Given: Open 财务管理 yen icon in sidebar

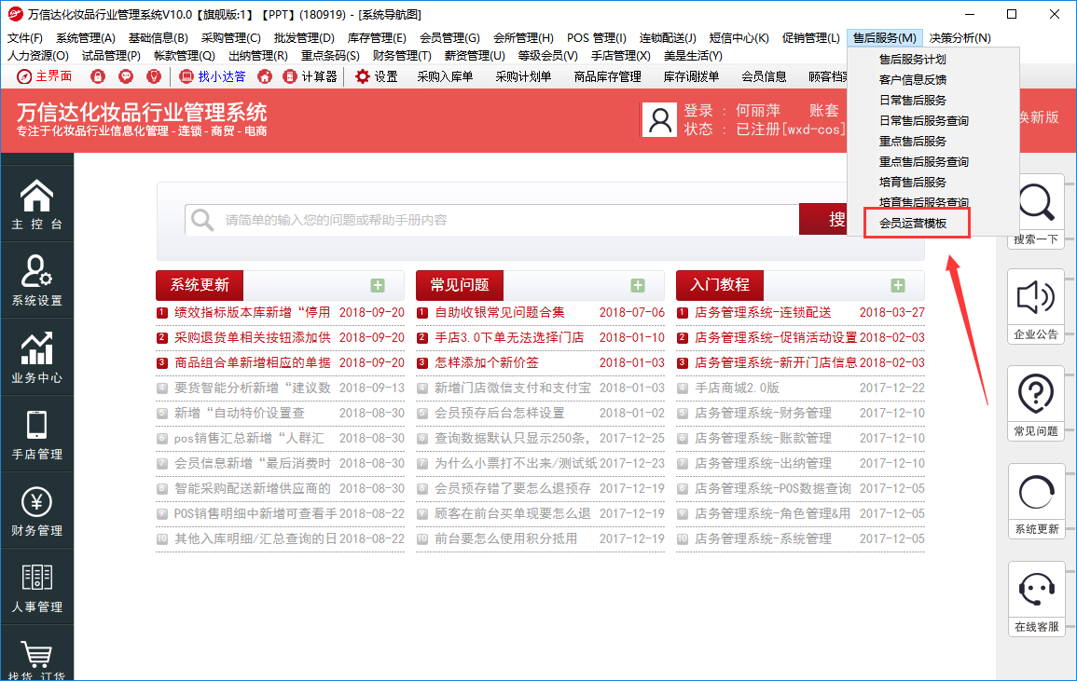Looking at the screenshot, I should coord(37,511).
